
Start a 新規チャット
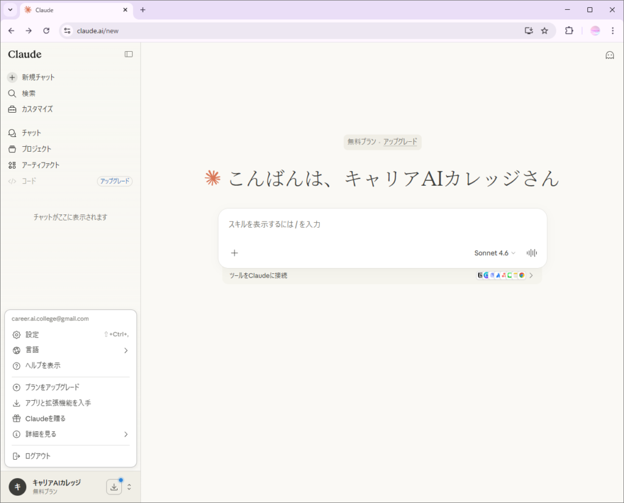pos(38,77)
